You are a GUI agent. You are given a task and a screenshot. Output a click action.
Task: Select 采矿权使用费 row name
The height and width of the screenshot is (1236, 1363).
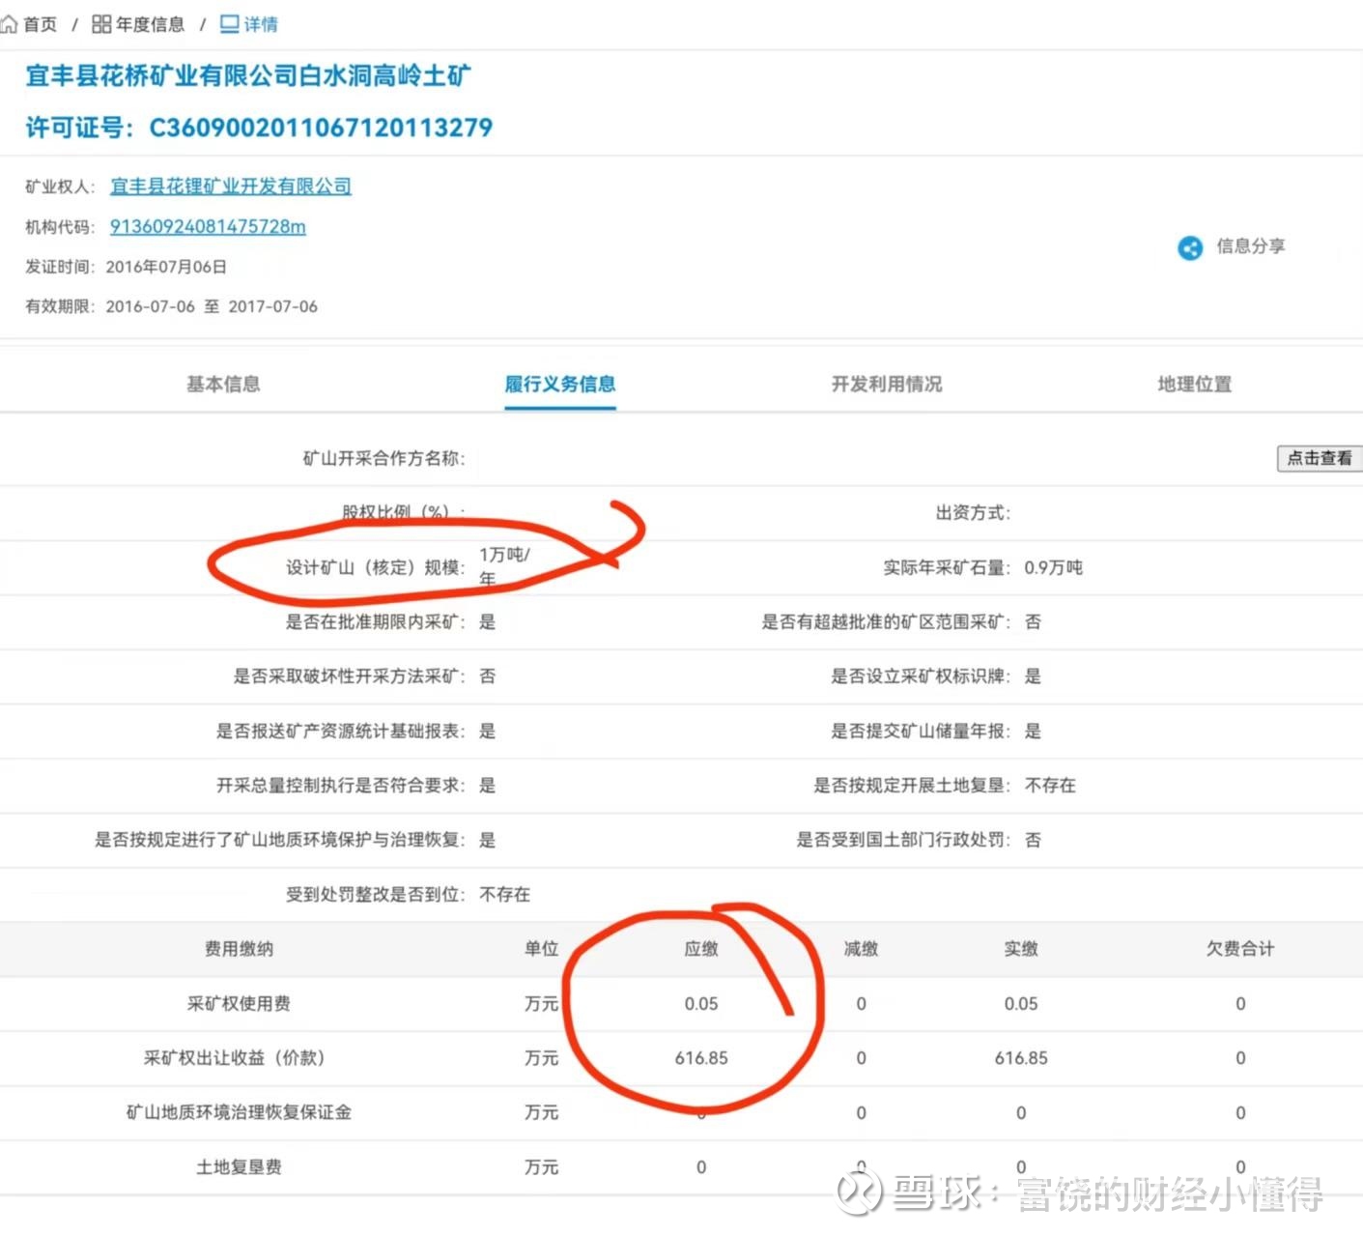click(239, 1003)
